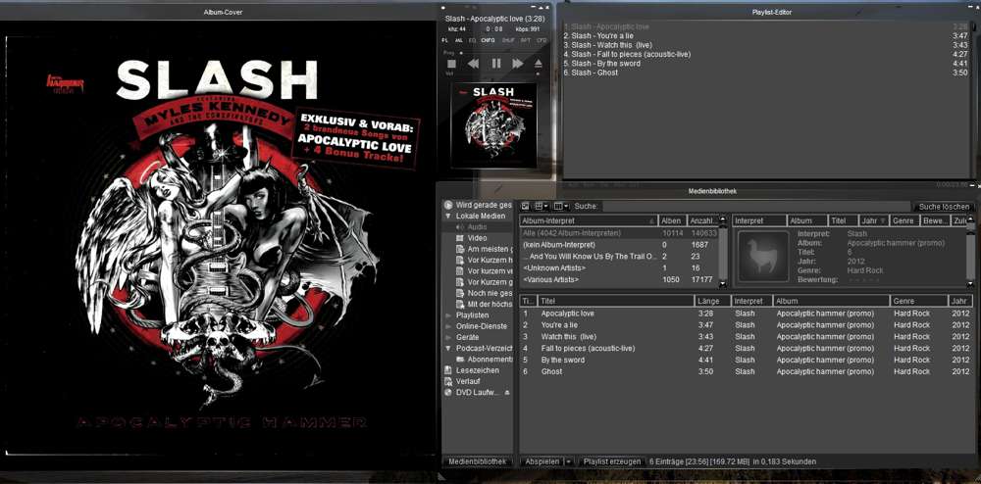Screen dimensions: 981x484
Task: Toggle the EQ equalizer window button
Action: (x=472, y=40)
